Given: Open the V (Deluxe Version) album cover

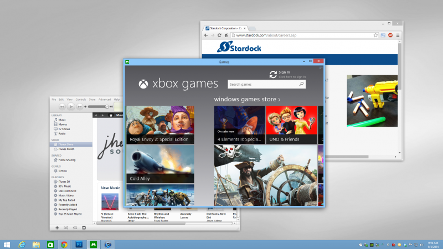Looking at the screenshot, I should [x=110, y=202].
